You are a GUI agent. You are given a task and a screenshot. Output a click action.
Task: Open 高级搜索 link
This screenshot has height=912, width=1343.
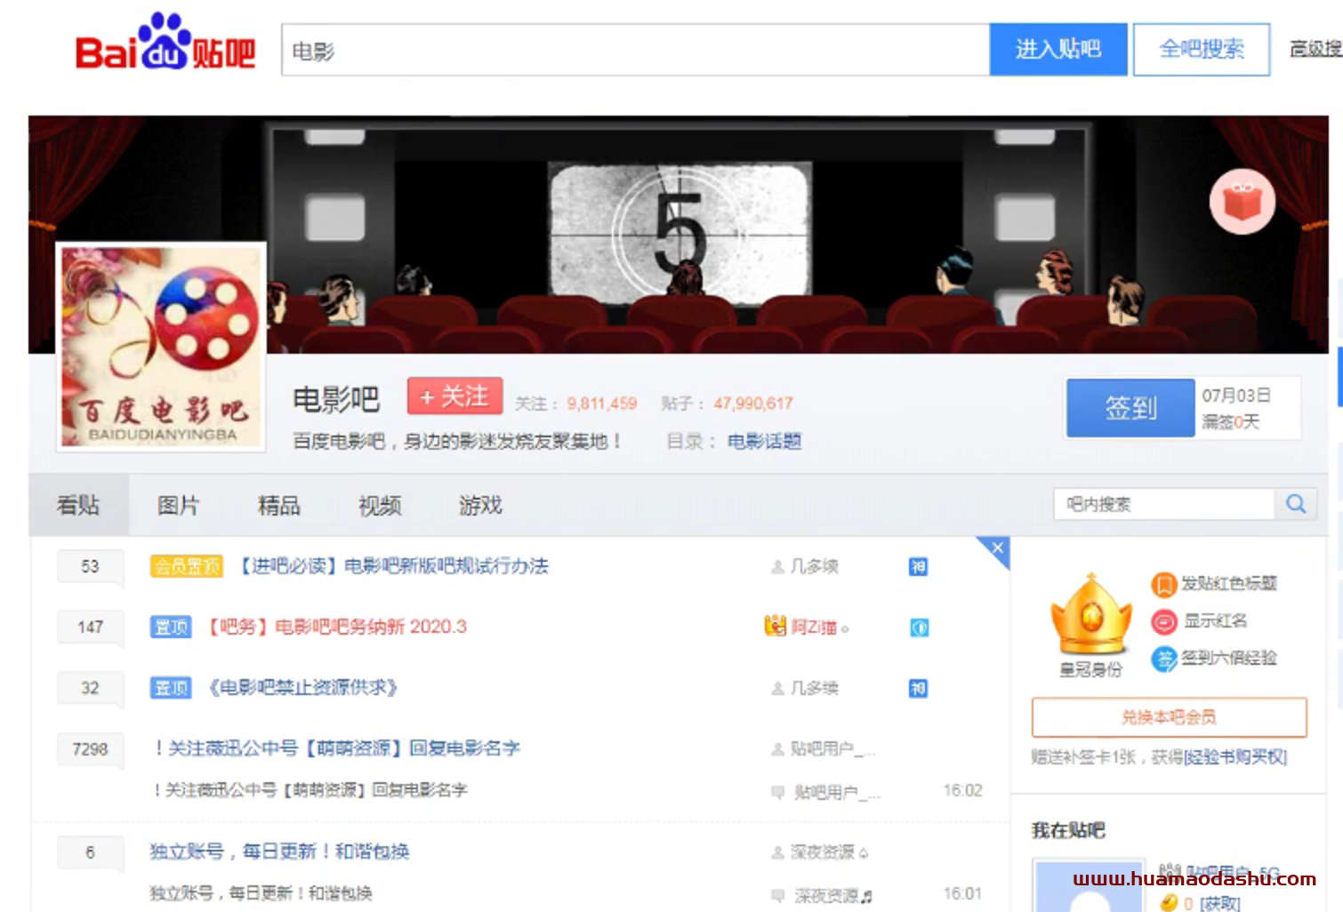(x=1315, y=49)
